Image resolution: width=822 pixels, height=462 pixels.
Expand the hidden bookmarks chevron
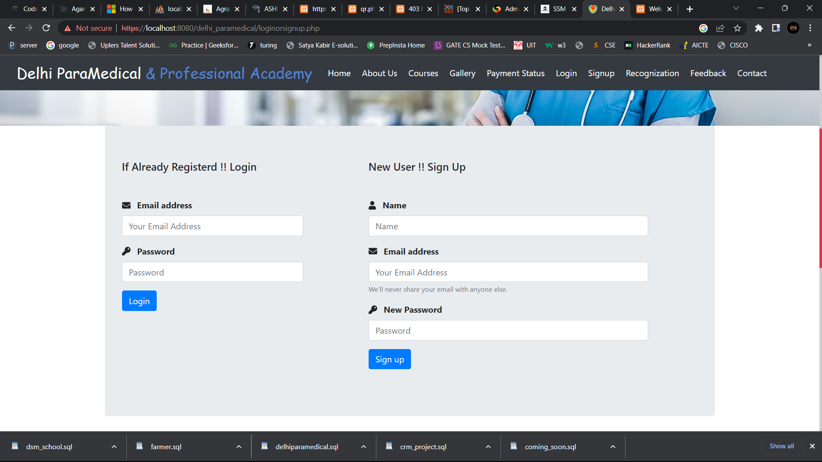pyautogui.click(x=810, y=45)
